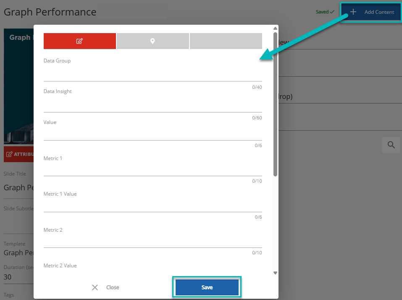The height and width of the screenshot is (300, 402).
Task: Click the Close text button
Action: click(x=113, y=287)
